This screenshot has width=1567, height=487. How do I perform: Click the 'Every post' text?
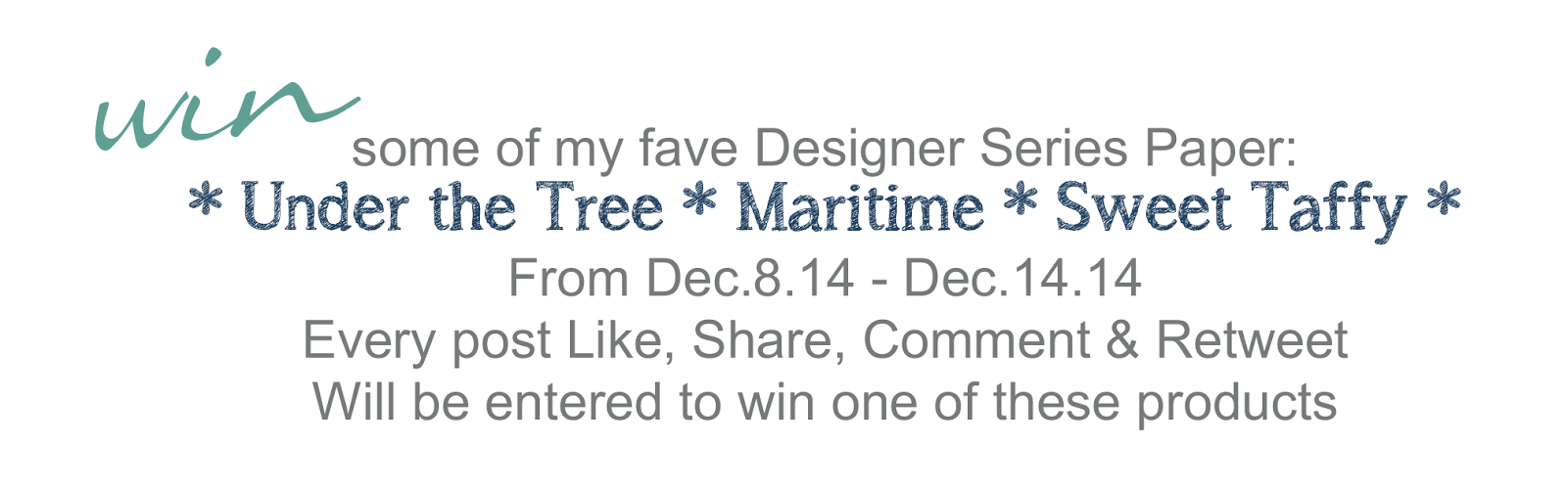click(x=426, y=342)
